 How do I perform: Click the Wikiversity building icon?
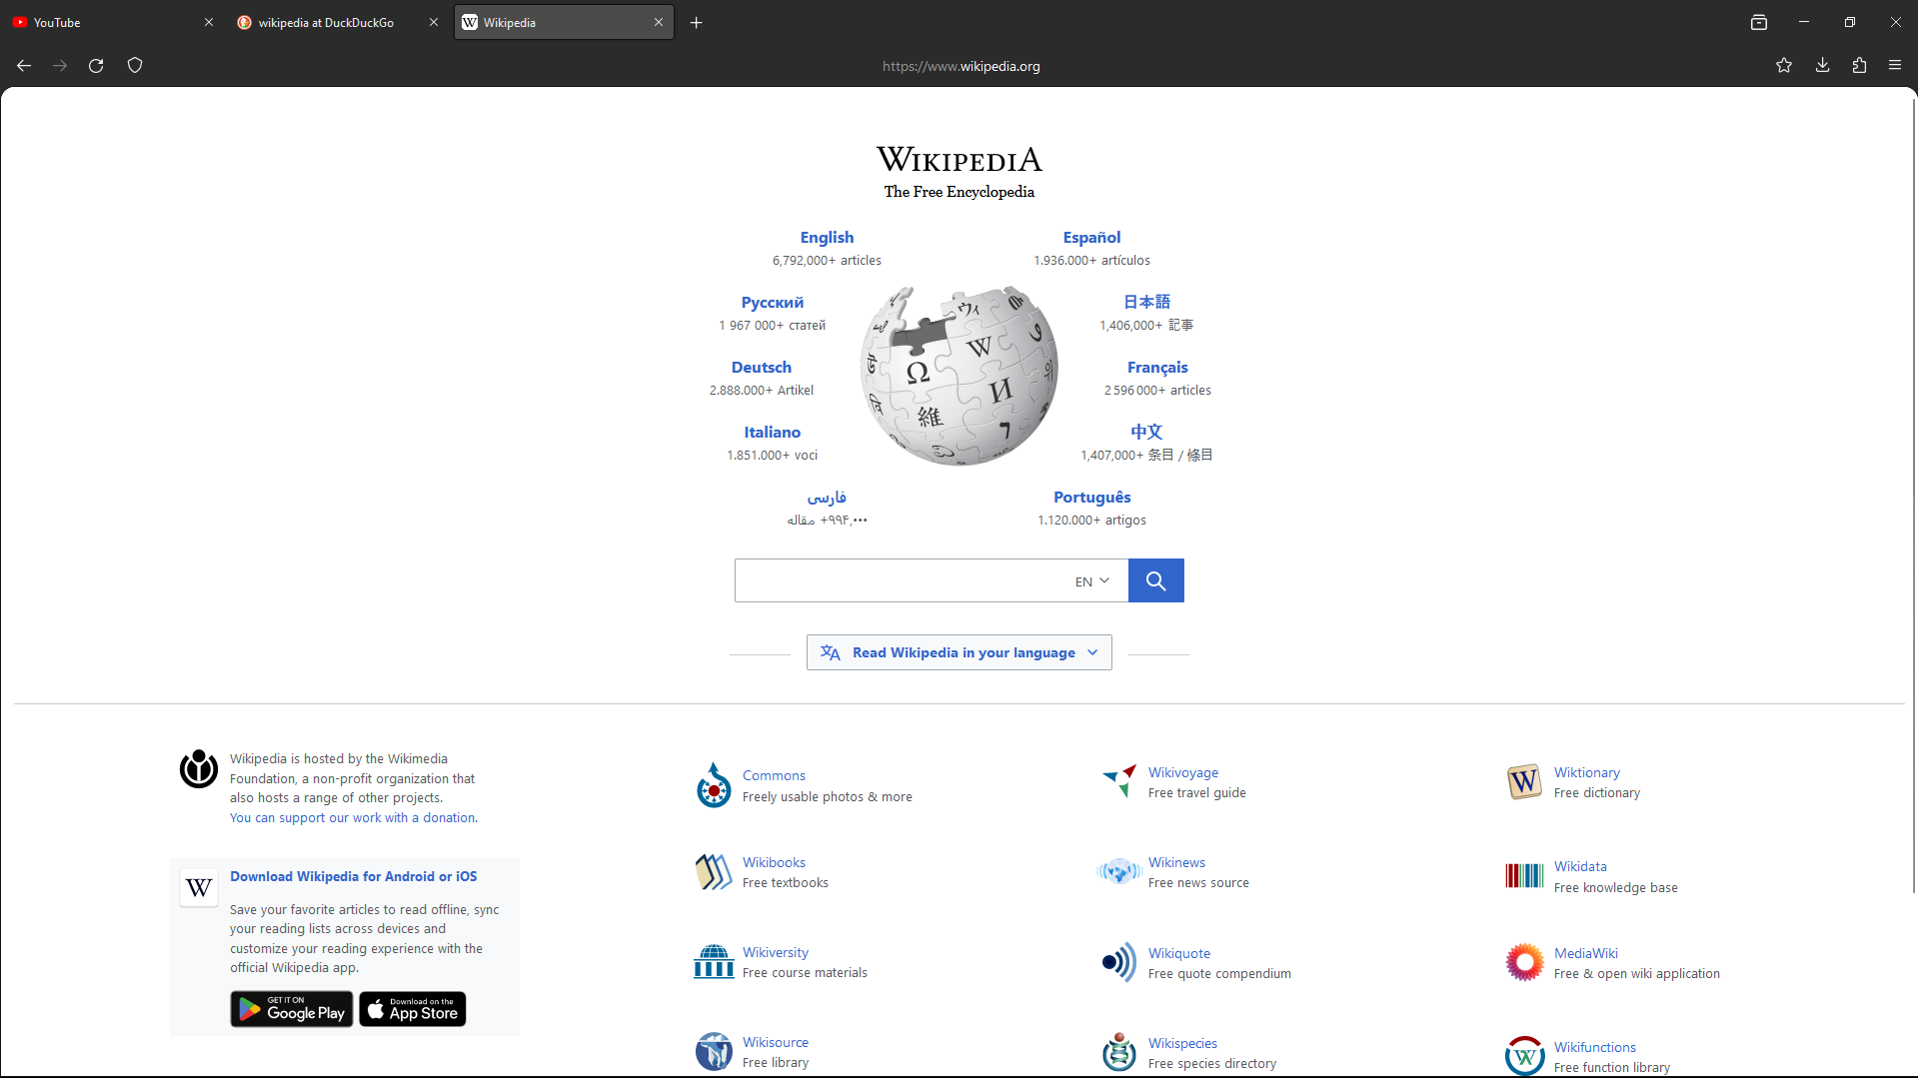click(713, 961)
